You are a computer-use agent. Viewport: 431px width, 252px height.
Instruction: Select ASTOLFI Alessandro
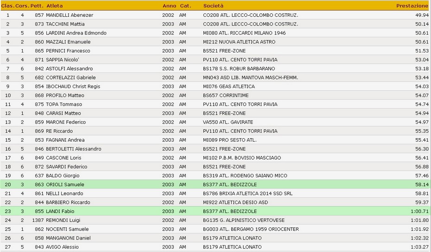tap(69, 69)
